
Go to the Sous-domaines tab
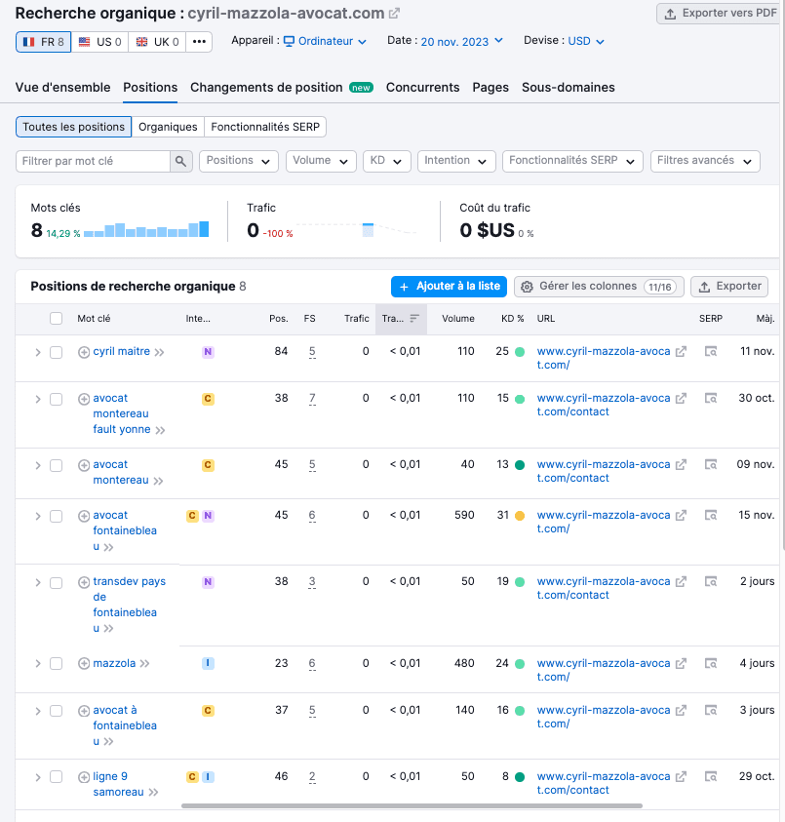click(x=568, y=87)
